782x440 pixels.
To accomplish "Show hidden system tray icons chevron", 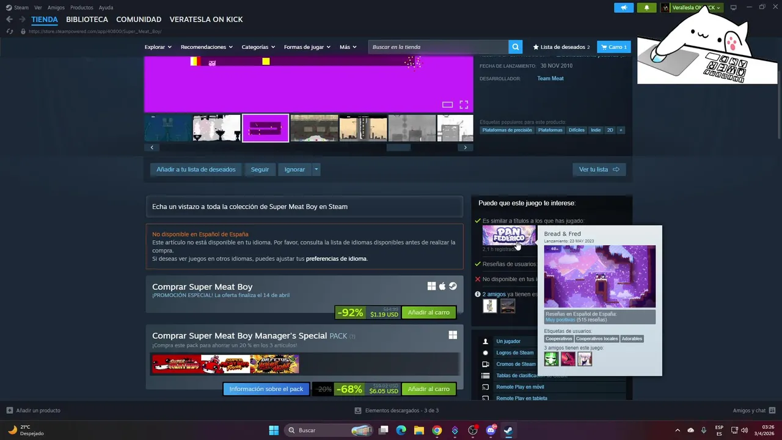I will click(677, 430).
